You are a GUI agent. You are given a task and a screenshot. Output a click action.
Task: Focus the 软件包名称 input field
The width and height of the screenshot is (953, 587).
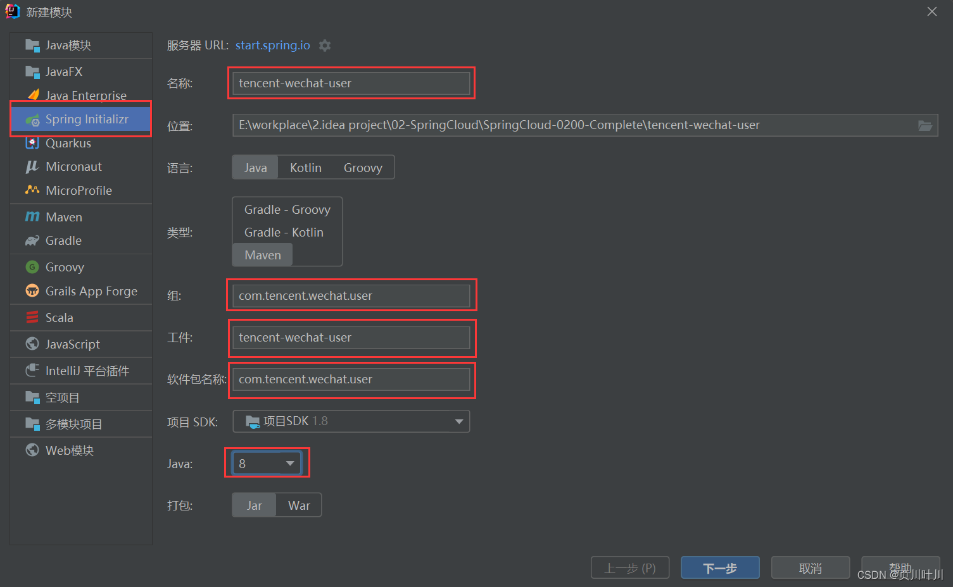click(351, 380)
